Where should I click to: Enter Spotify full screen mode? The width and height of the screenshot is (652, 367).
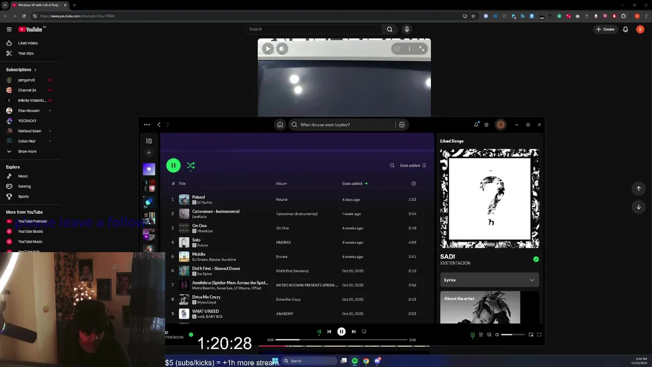point(539,335)
